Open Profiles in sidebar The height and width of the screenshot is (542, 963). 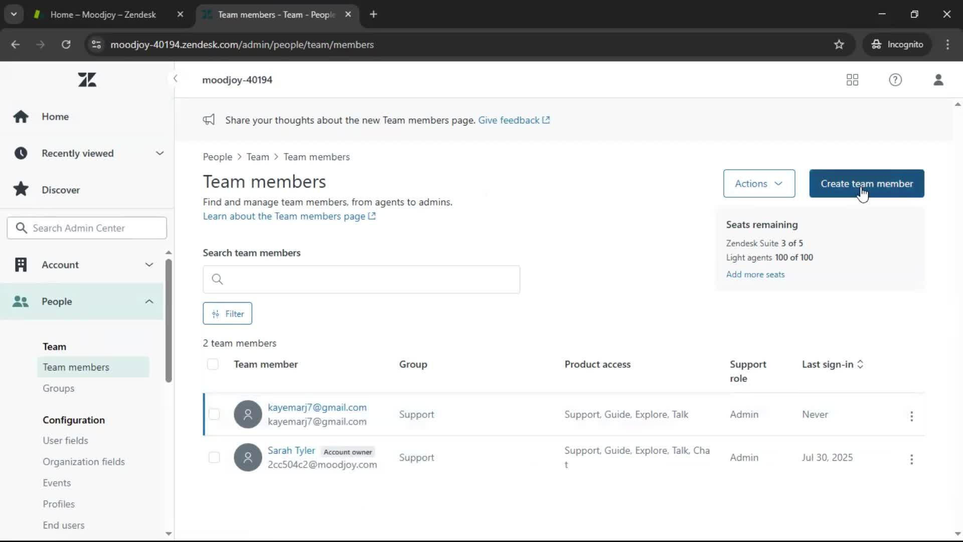pyautogui.click(x=59, y=504)
